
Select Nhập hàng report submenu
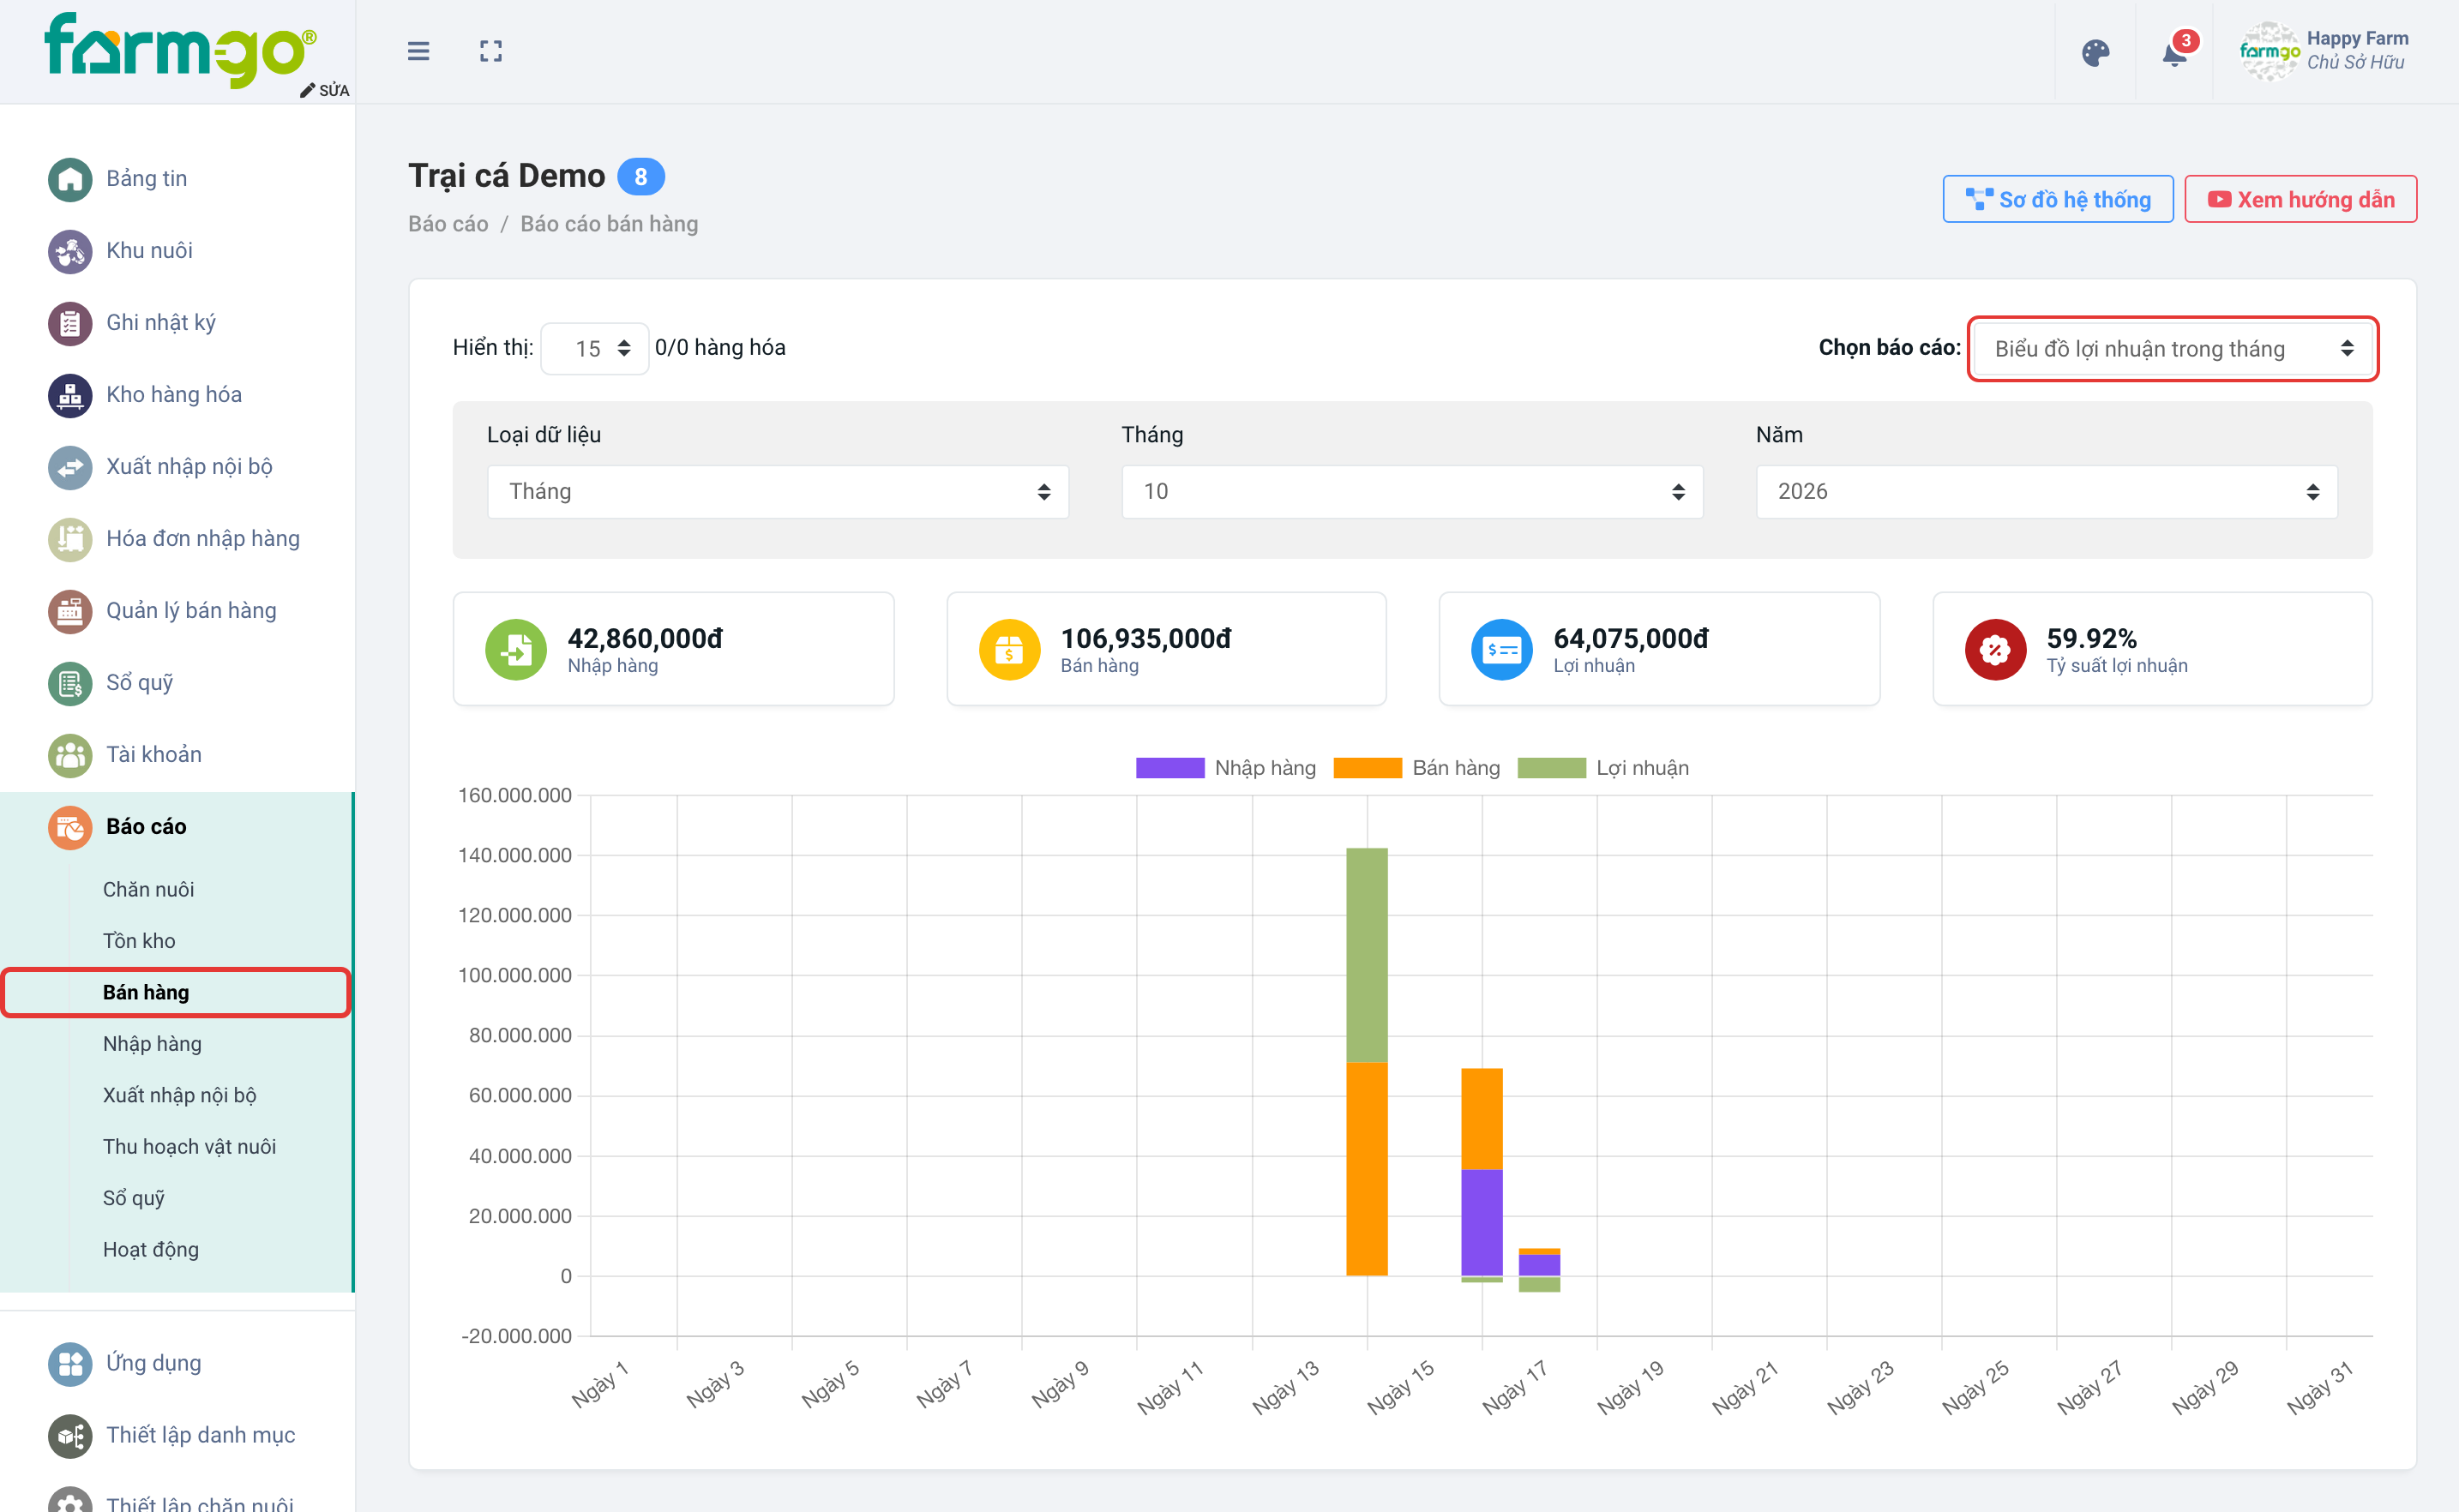152,1044
